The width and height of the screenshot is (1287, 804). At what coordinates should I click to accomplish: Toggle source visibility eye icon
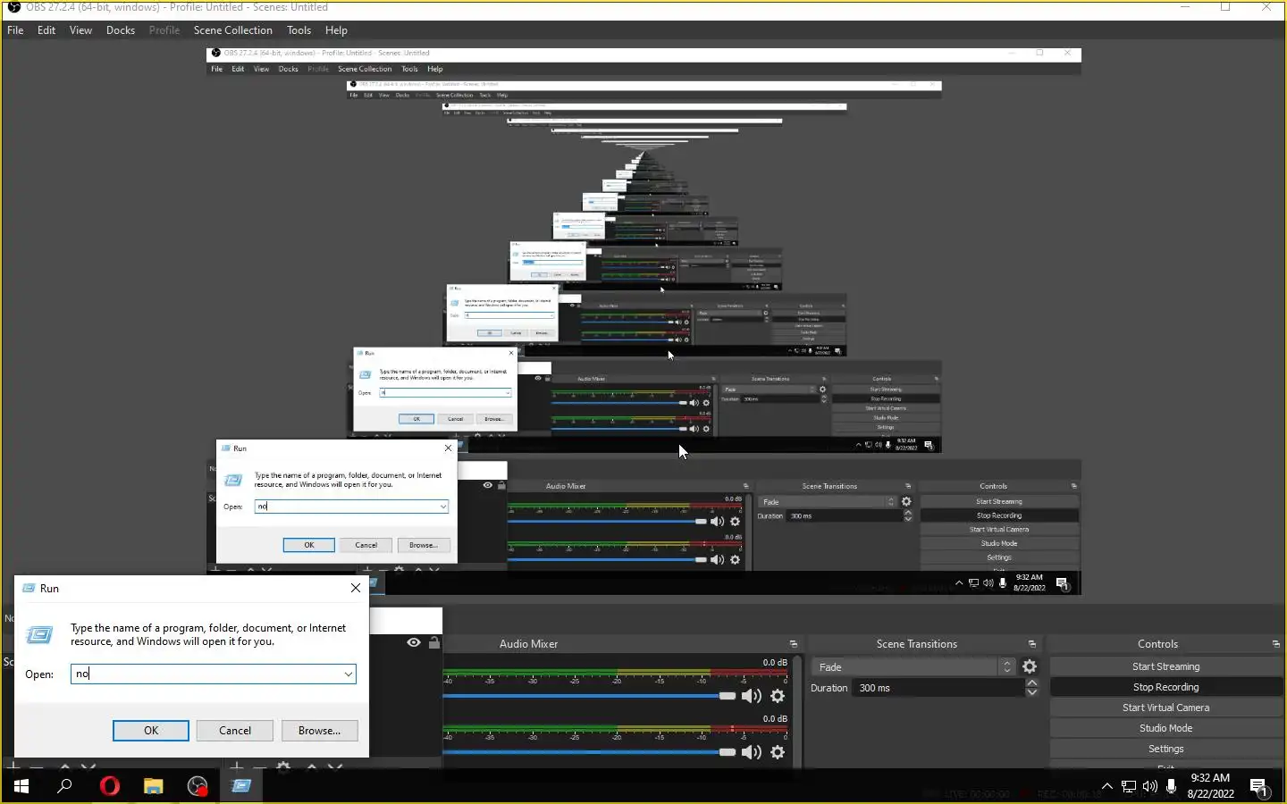(414, 642)
